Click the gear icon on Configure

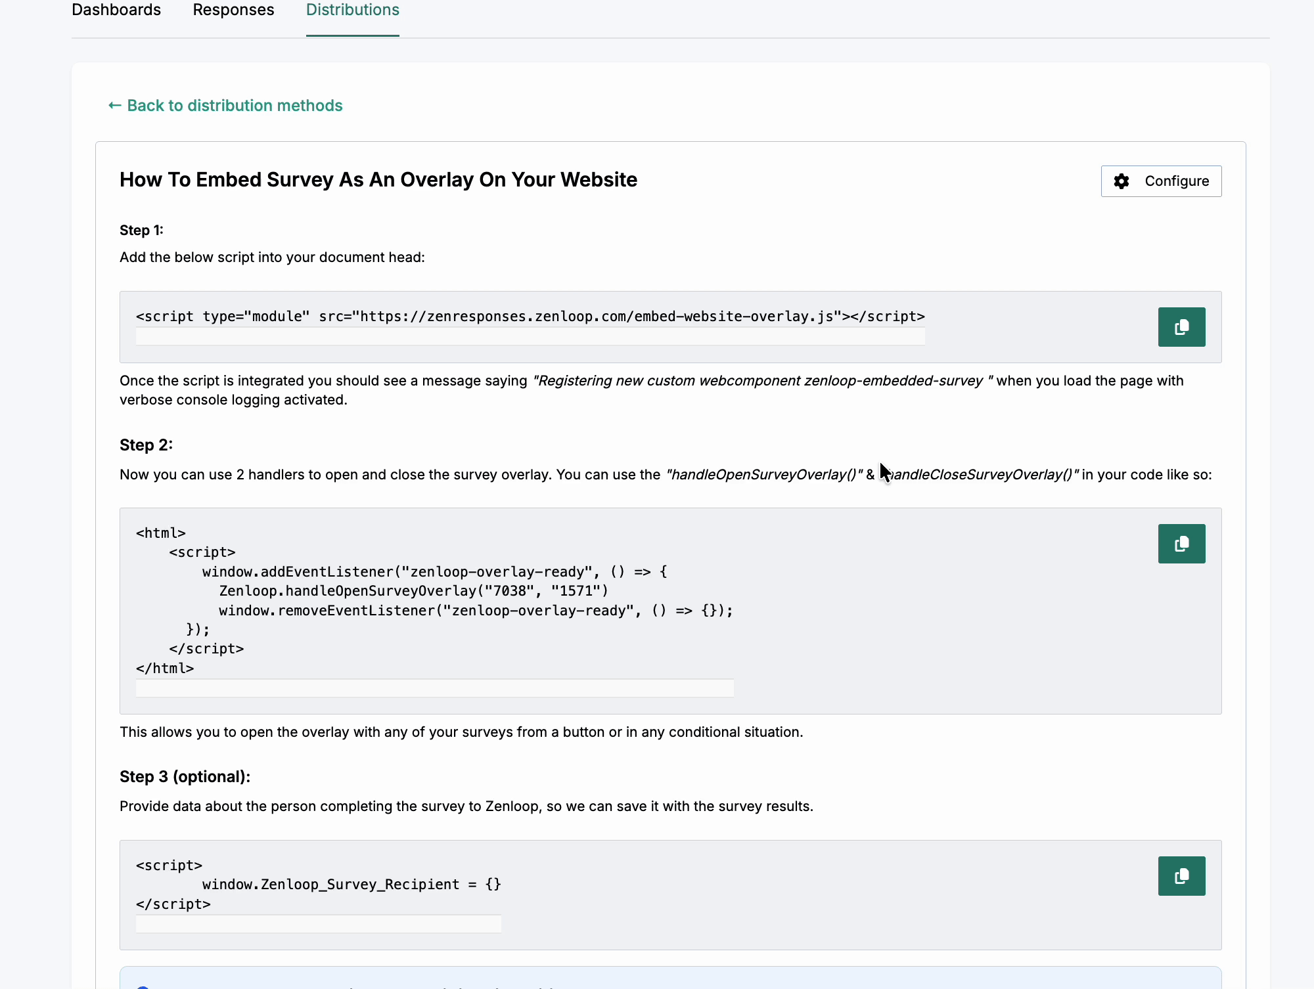(1121, 181)
